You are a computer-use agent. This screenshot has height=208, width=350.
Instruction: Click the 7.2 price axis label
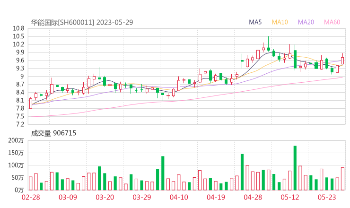click(x=20, y=124)
